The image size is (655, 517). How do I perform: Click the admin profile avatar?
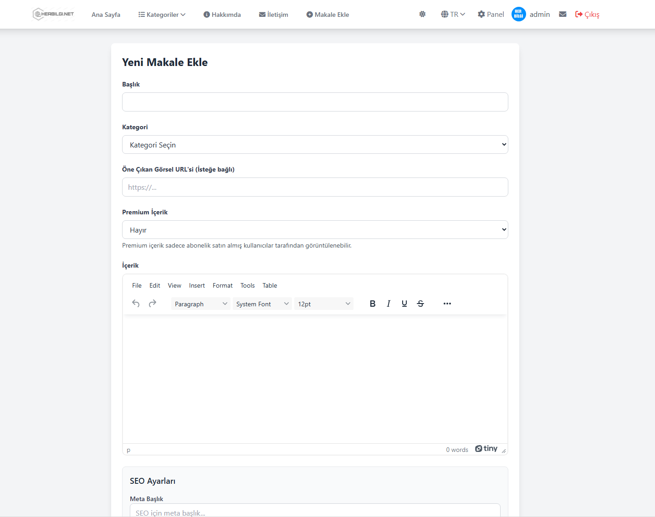coord(519,15)
